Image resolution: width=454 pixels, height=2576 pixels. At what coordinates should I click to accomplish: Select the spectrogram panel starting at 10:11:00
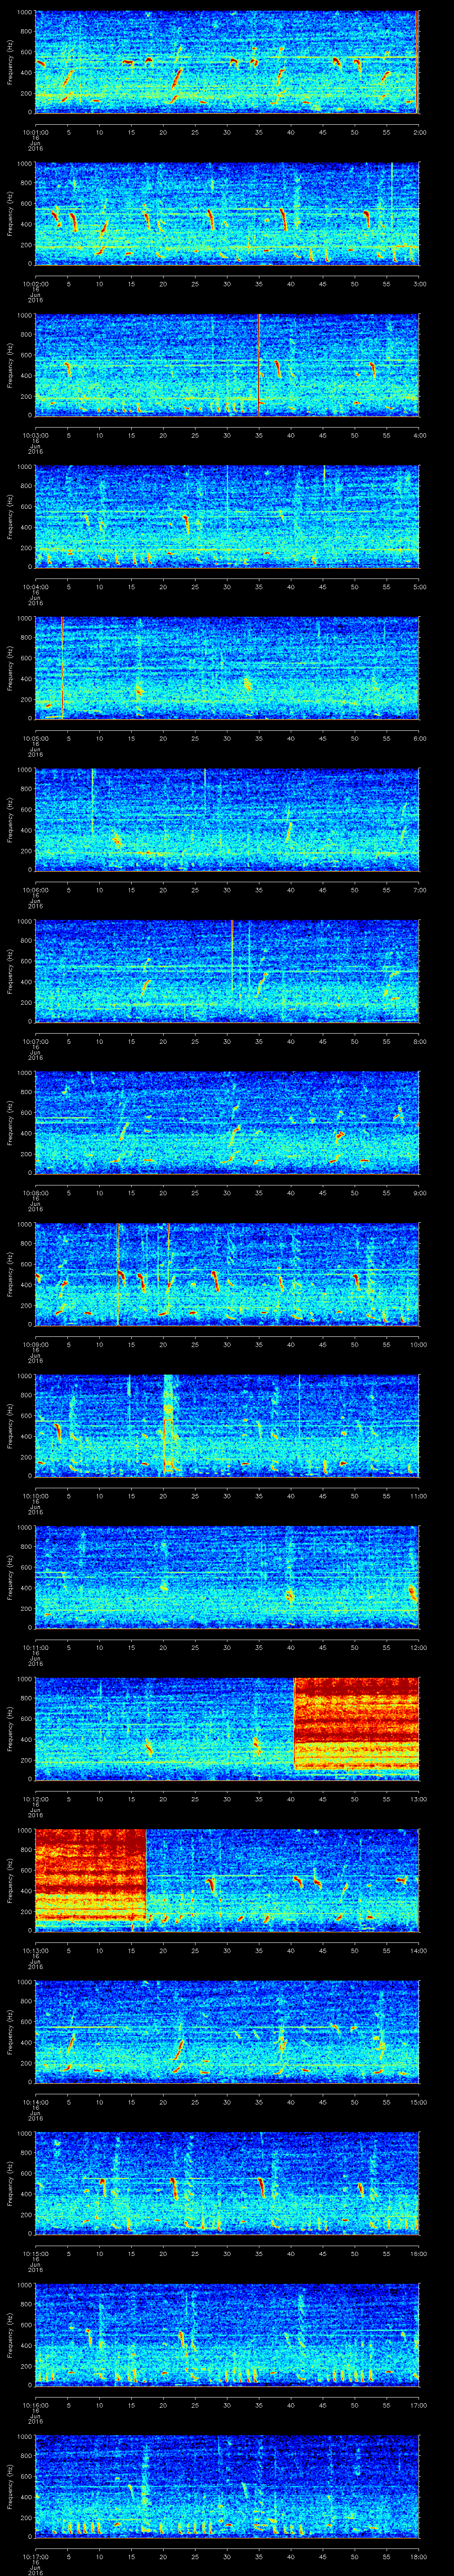point(227,1577)
